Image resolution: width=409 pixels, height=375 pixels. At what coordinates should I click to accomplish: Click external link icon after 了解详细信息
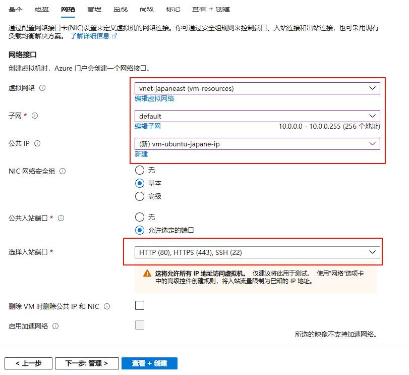(x=114, y=36)
